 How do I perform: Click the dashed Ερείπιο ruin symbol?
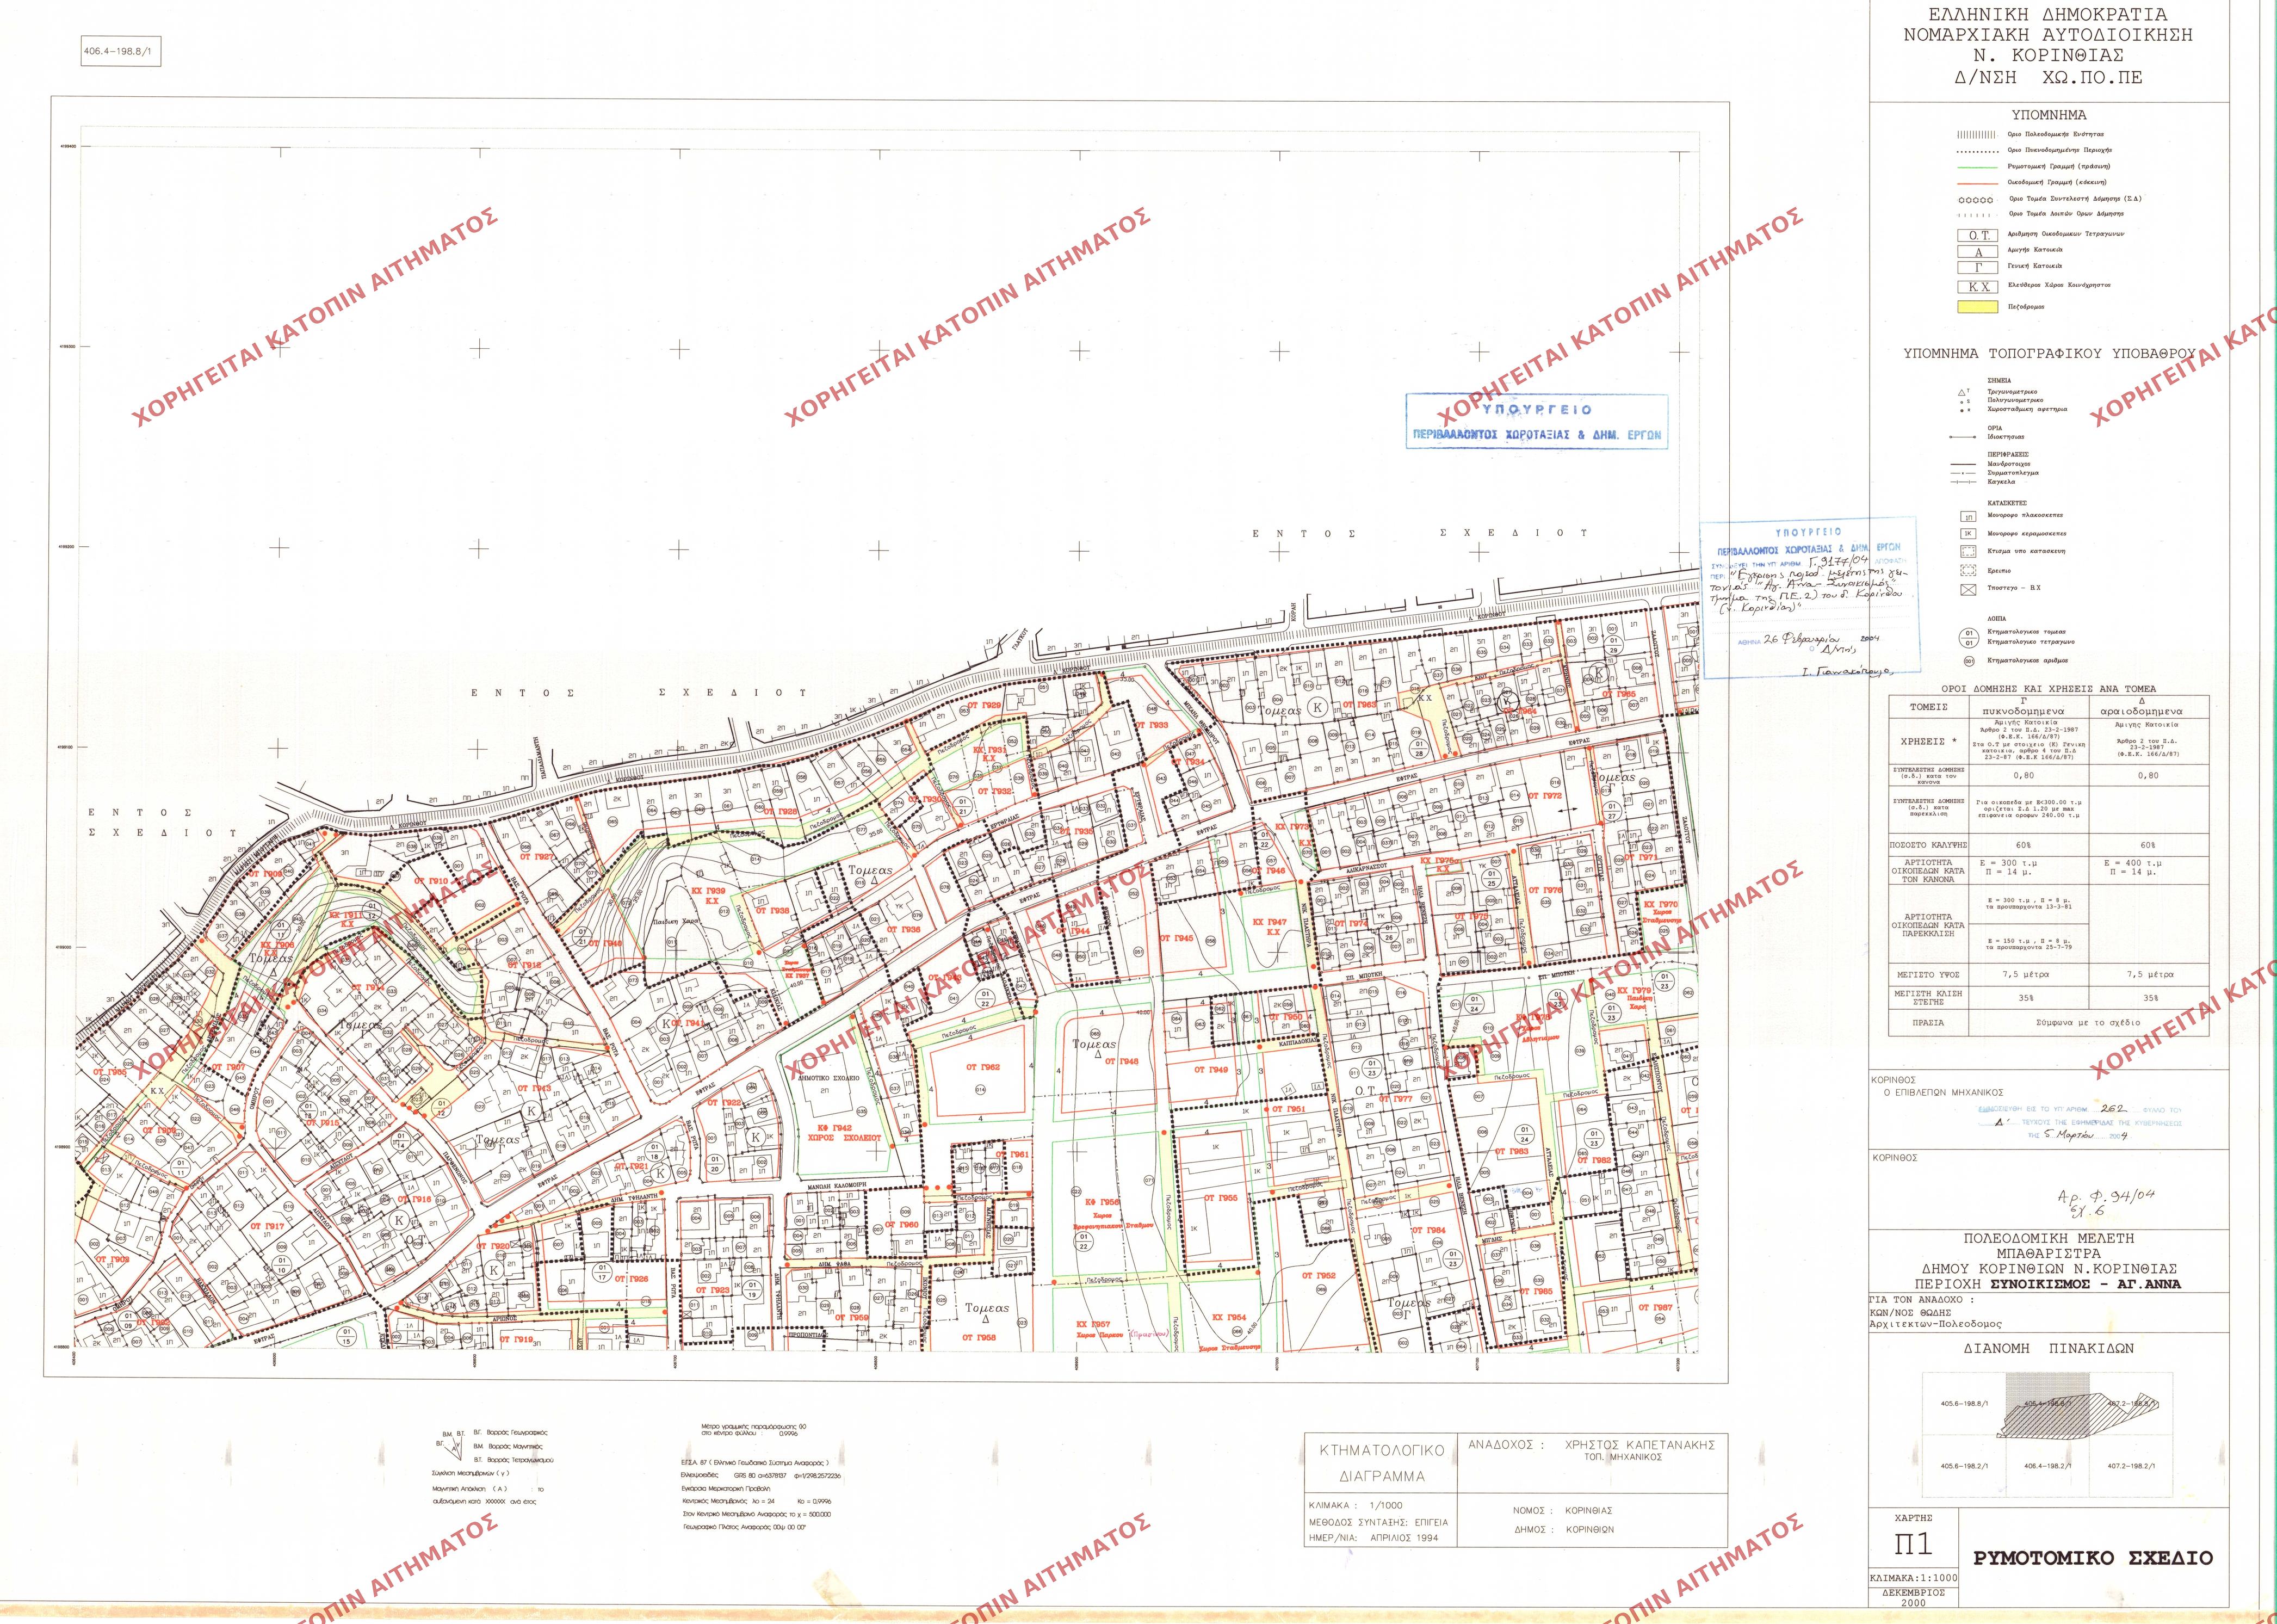tap(1968, 570)
